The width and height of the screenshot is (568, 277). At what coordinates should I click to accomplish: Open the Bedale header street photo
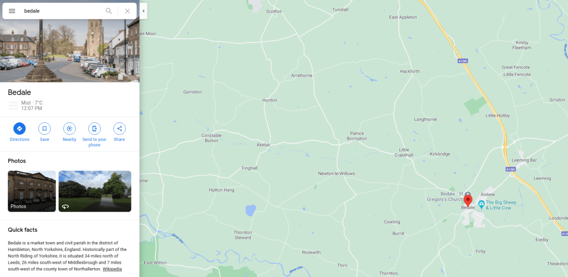pos(69,51)
